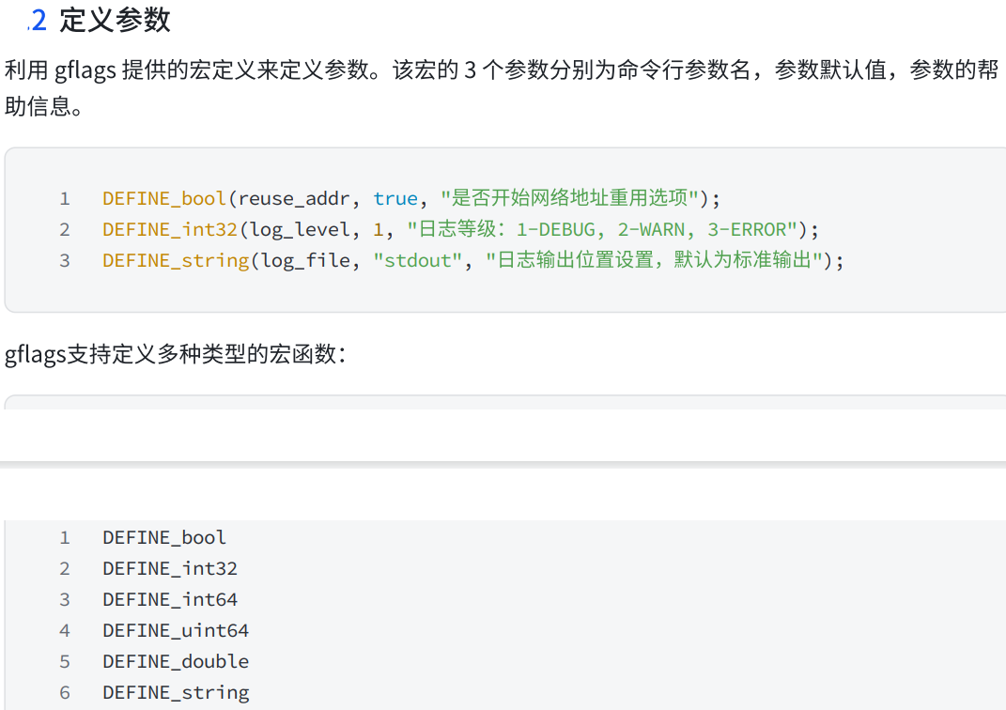The width and height of the screenshot is (1006, 710).
Task: Click line number 2 of first code block
Action: coord(64,229)
